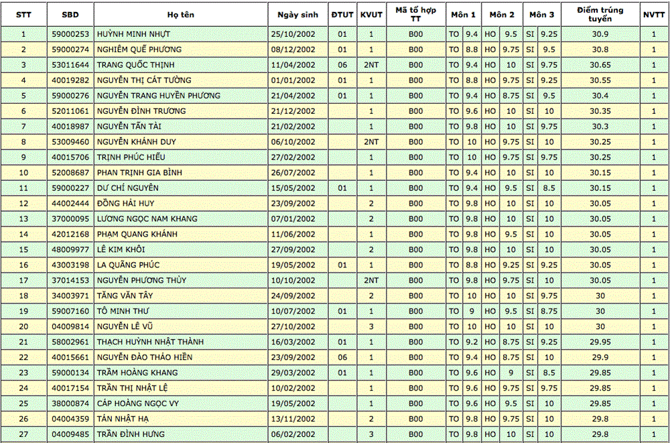
Task: Select SBD number 53011644
Action: (x=70, y=65)
